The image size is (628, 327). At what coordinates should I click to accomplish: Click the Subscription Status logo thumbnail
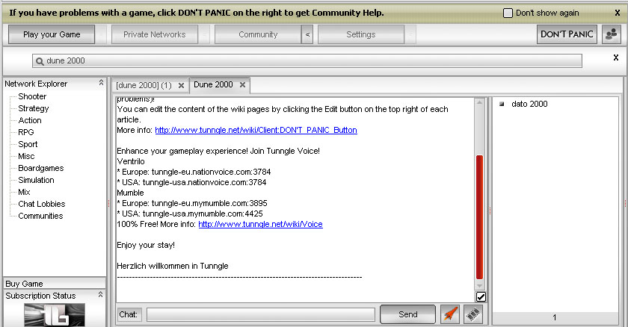[x=55, y=315]
